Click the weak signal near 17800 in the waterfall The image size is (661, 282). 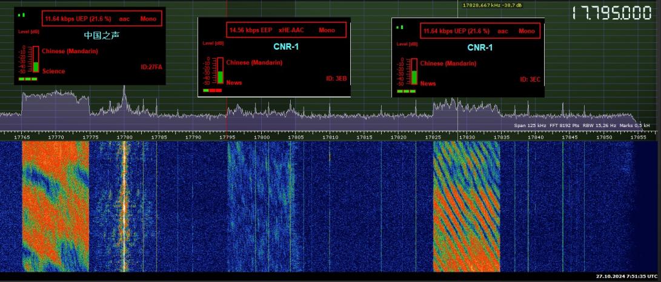(261, 206)
